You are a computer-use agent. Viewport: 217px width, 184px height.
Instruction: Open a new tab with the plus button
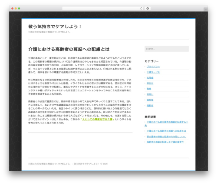click(x=206, y=10)
